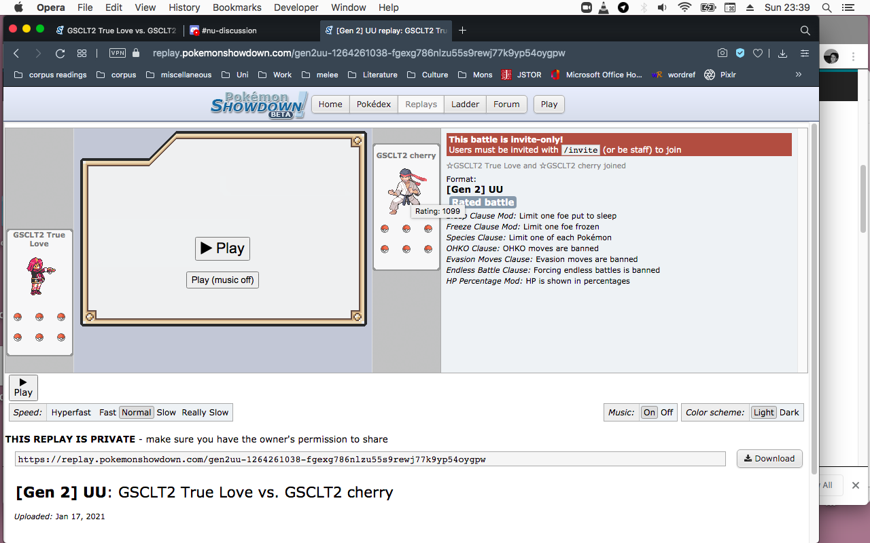870x543 pixels.
Task: Open the corpus bookmark folder
Action: (x=116, y=75)
